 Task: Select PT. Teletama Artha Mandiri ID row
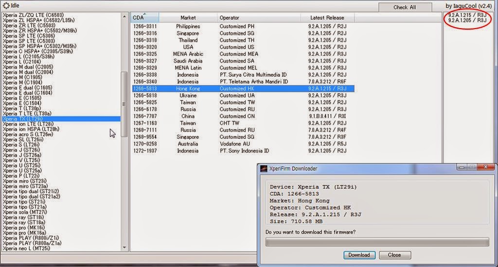coord(243,82)
